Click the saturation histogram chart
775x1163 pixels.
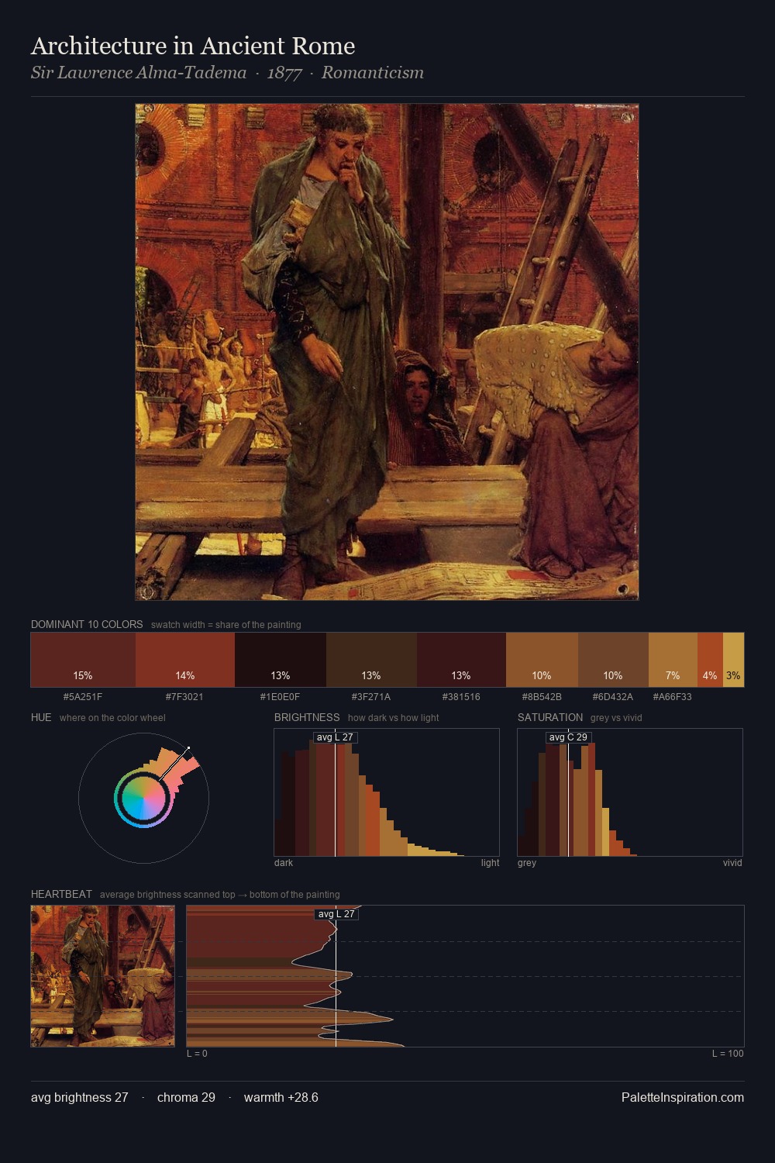tap(630, 792)
